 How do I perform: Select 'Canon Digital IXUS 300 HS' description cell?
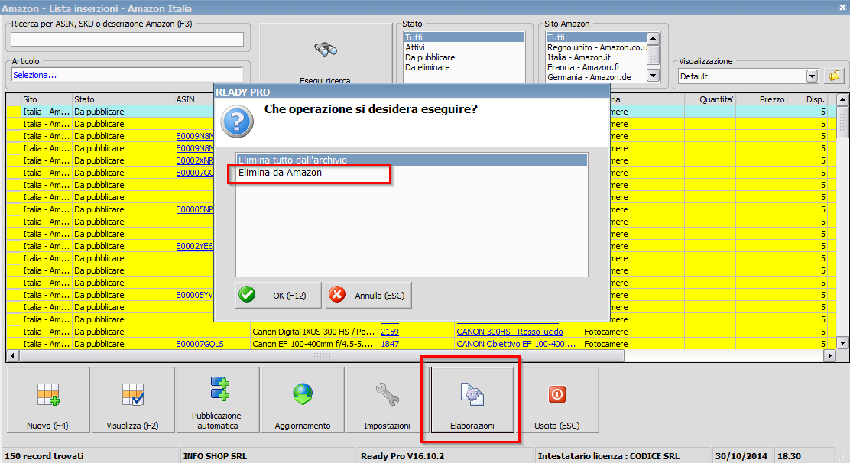(x=314, y=332)
